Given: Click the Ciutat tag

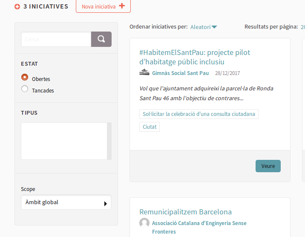Looking at the screenshot, I should point(150,127).
